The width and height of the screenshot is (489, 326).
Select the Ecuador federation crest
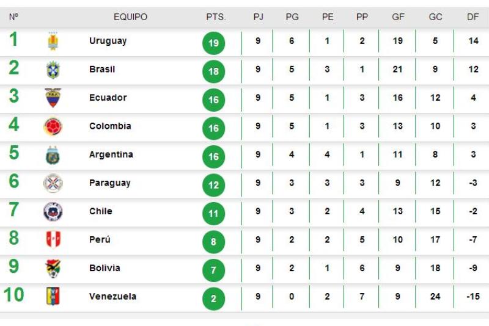coord(53,98)
